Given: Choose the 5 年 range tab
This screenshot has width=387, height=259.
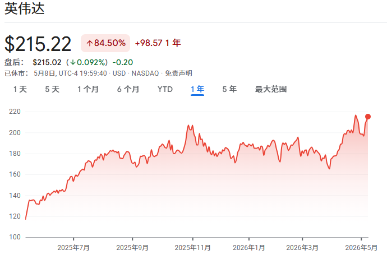Looking at the screenshot, I should click(x=229, y=89).
